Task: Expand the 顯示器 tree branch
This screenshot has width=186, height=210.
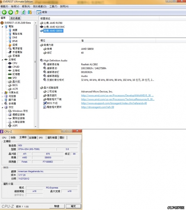Action: click(x=2, y=100)
